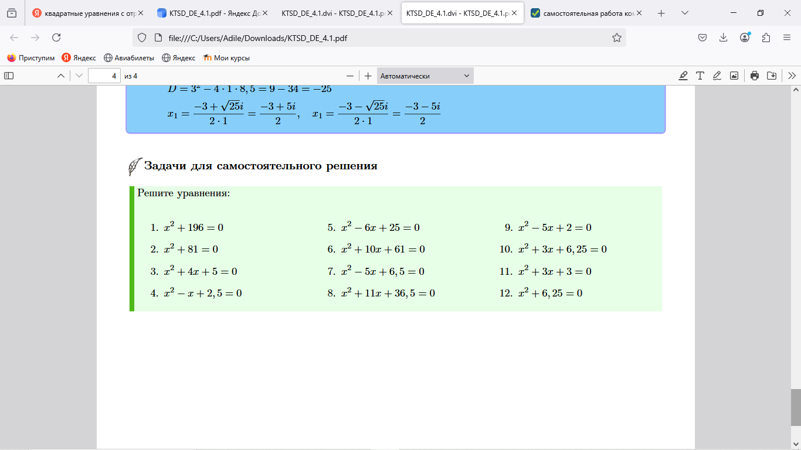Close the самостоятельная работа tab
The width and height of the screenshot is (801, 450).
pyautogui.click(x=639, y=13)
